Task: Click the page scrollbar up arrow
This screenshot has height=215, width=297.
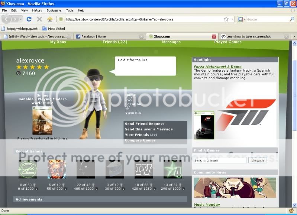Action: click(x=294, y=43)
